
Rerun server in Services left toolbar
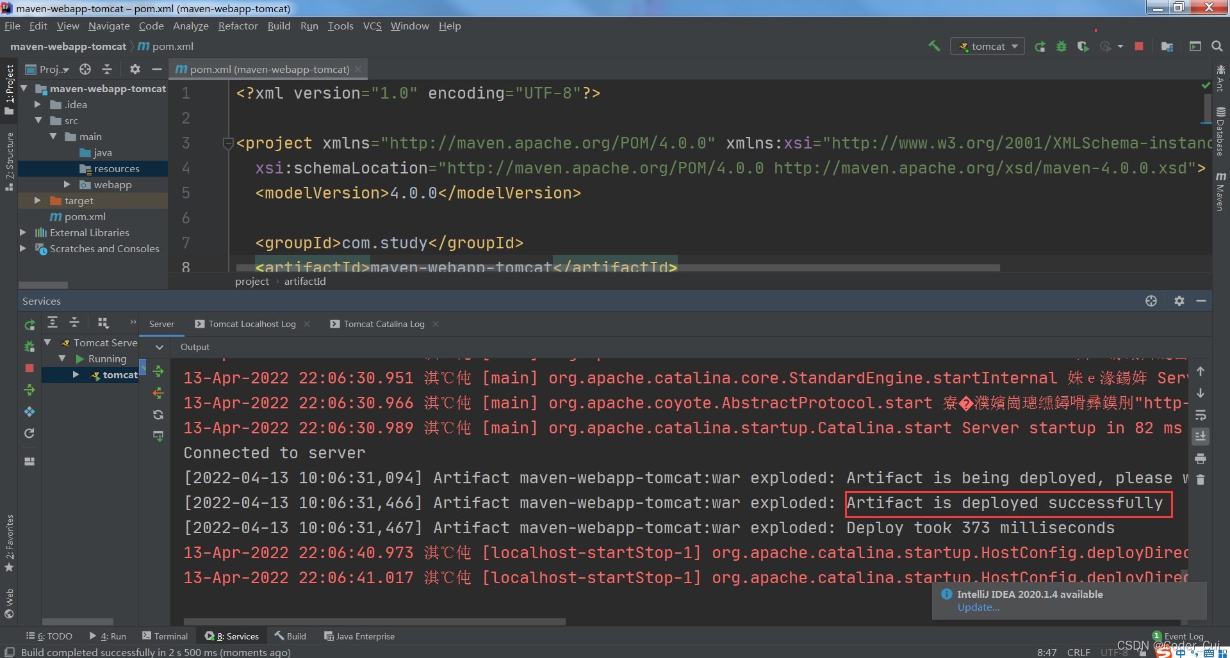click(29, 325)
